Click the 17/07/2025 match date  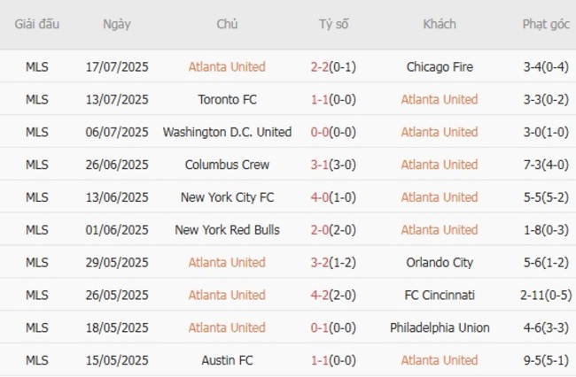[117, 66]
